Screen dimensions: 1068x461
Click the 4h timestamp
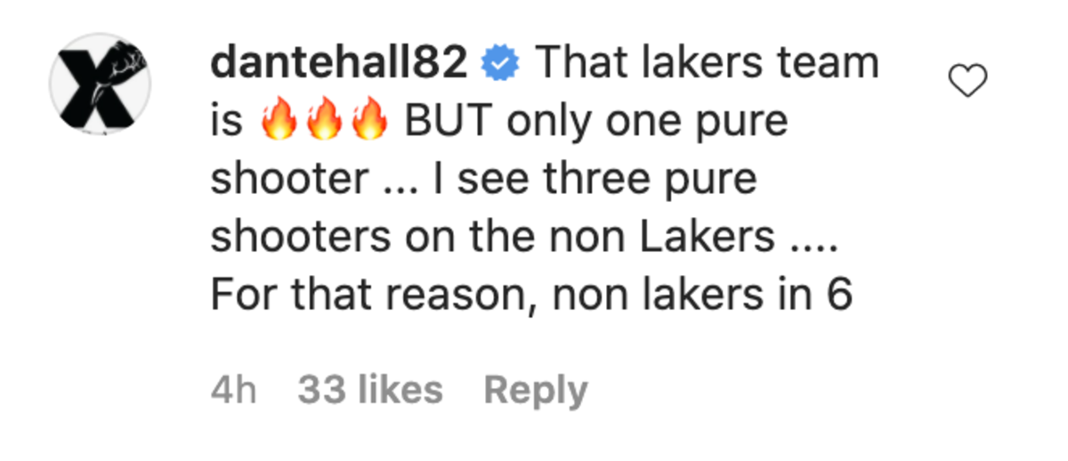(234, 389)
